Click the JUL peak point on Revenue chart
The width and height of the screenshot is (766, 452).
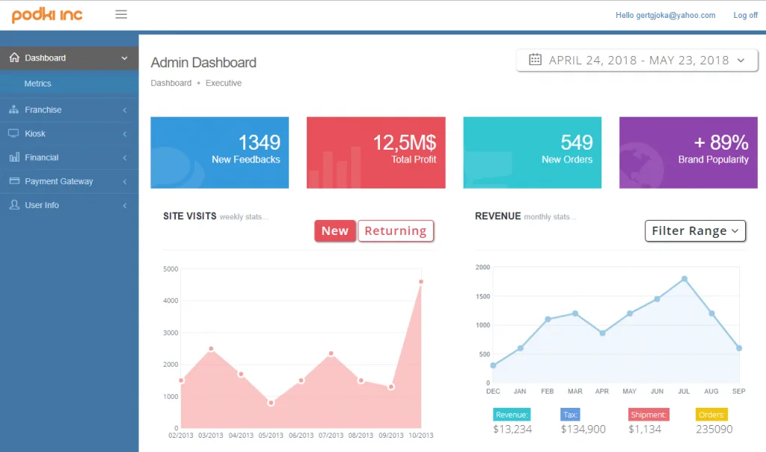pyautogui.click(x=684, y=279)
